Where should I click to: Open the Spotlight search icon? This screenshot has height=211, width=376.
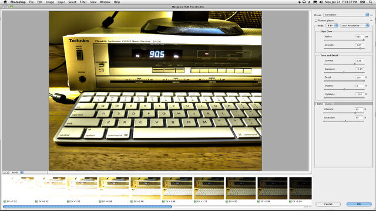(371, 2)
